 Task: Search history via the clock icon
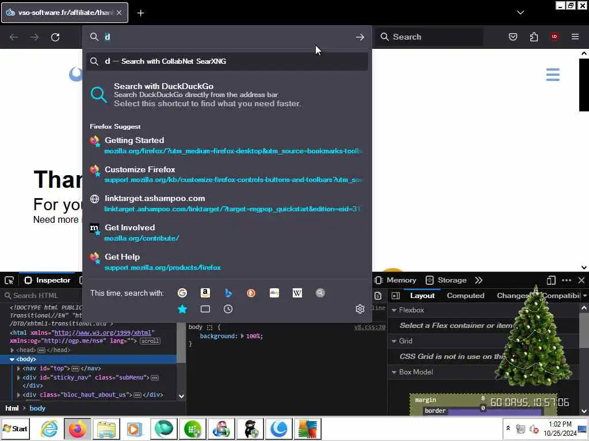tap(228, 309)
